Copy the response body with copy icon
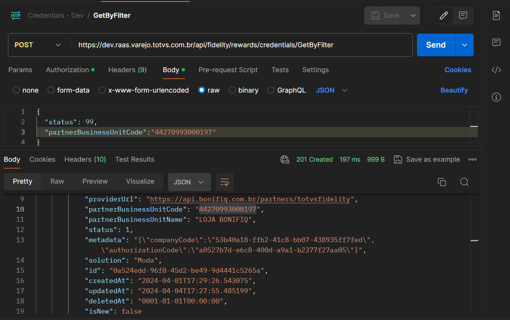This screenshot has width=510, height=320. coord(442,182)
